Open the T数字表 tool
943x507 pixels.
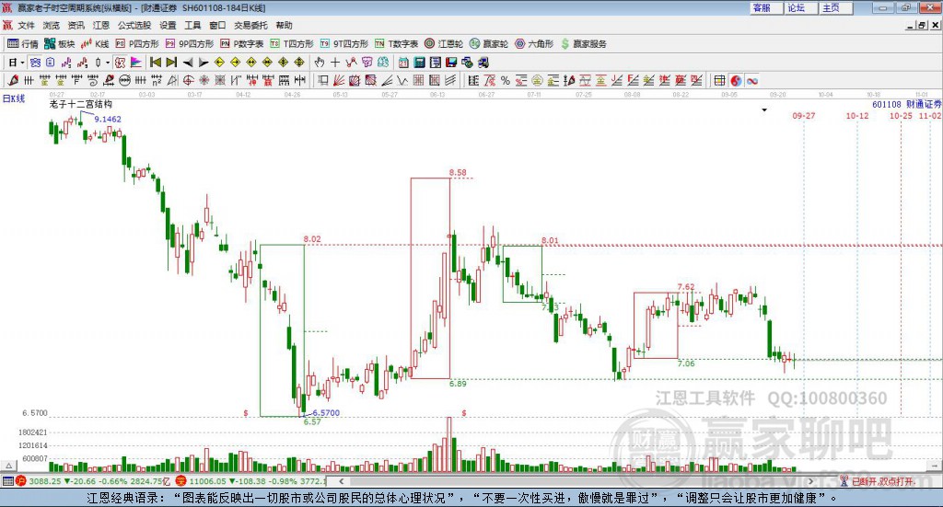(396, 44)
